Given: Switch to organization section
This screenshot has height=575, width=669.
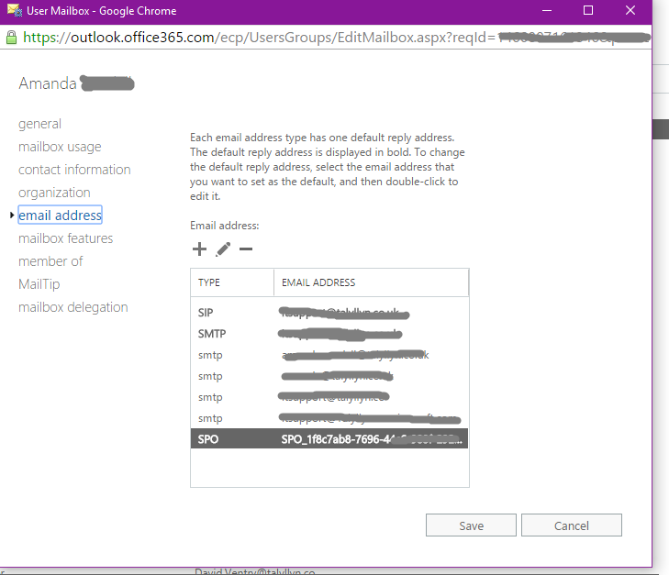Looking at the screenshot, I should [54, 193].
